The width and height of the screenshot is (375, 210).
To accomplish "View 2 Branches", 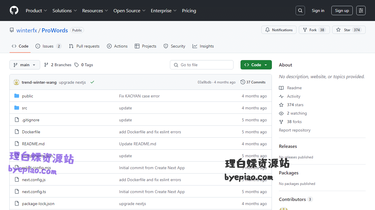I will point(58,65).
